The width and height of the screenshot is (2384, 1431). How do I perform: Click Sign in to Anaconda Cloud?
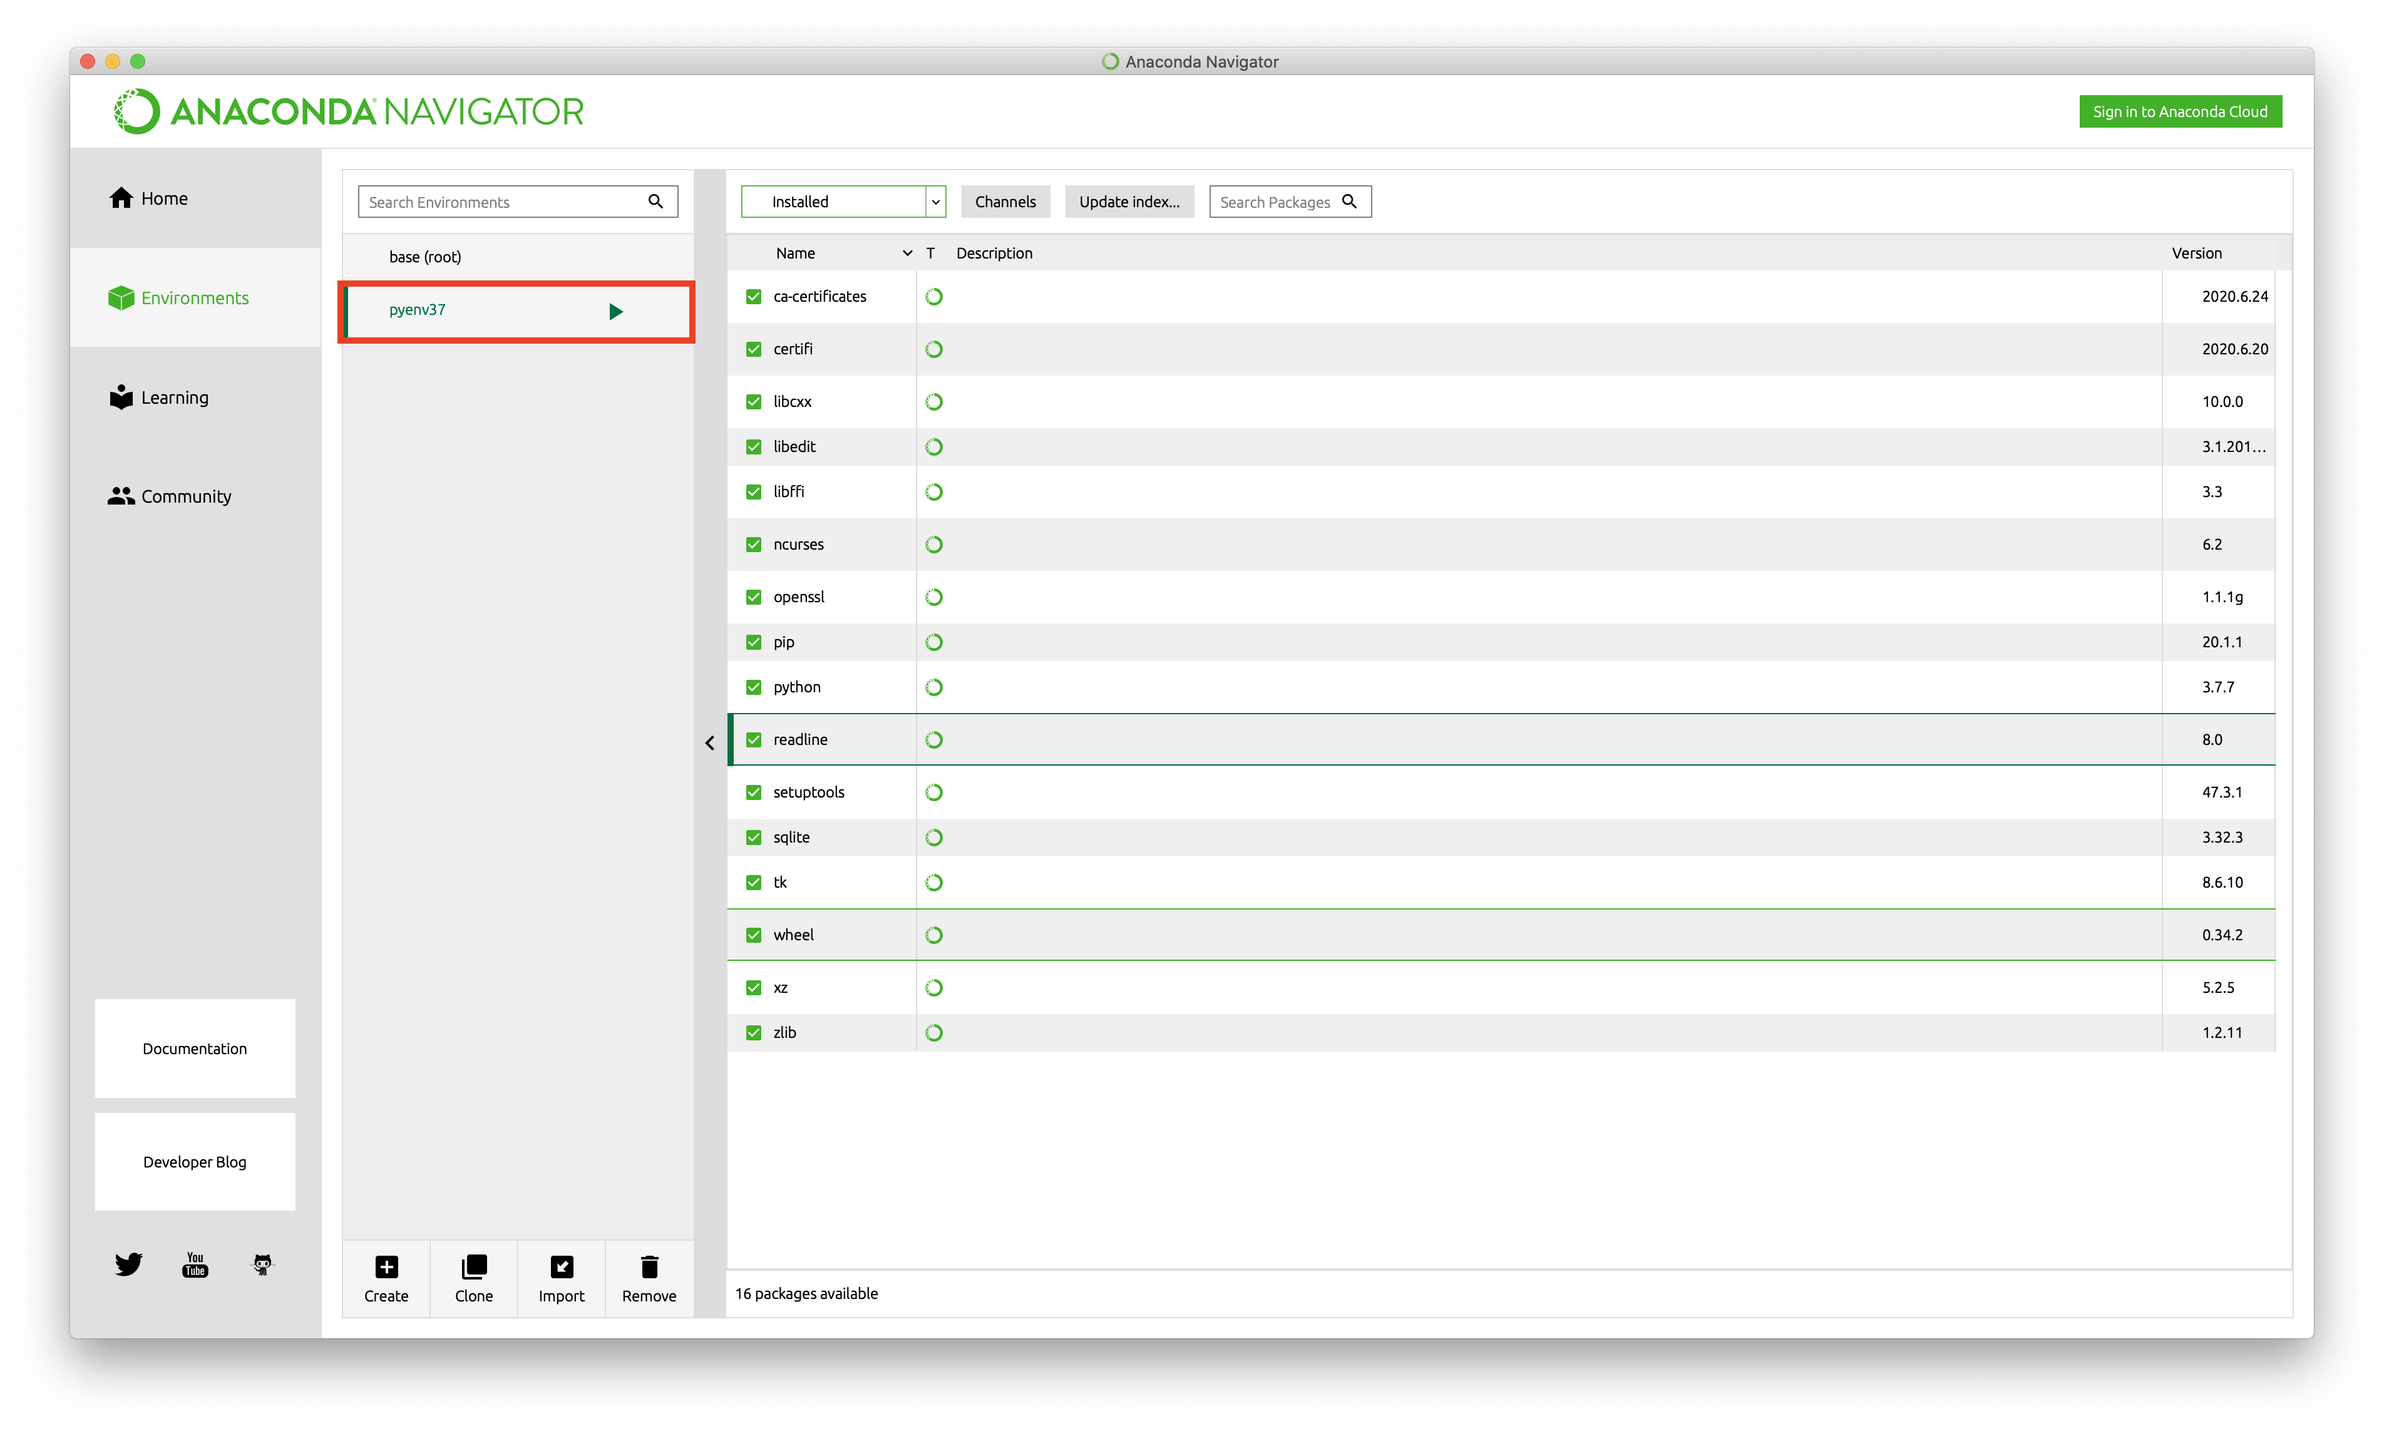pos(2179,112)
